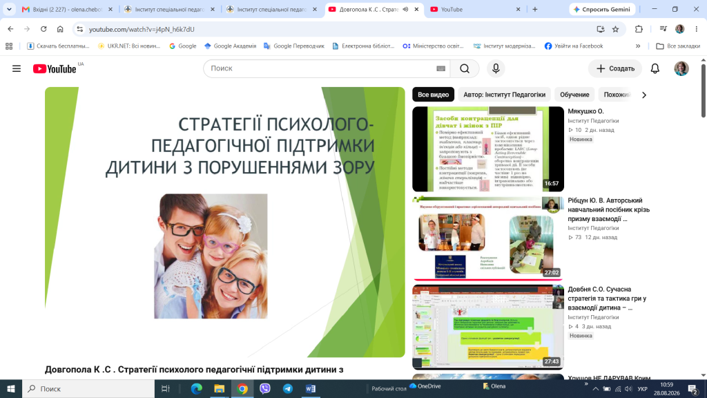Open Довбня С.О. video thumbnail
This screenshot has width=707, height=398.
tap(488, 327)
